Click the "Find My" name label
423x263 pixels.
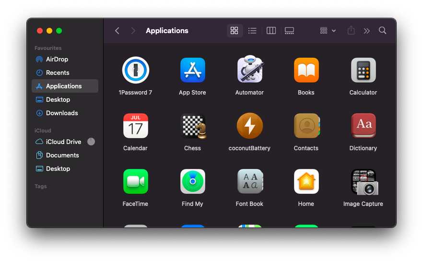[x=192, y=203]
